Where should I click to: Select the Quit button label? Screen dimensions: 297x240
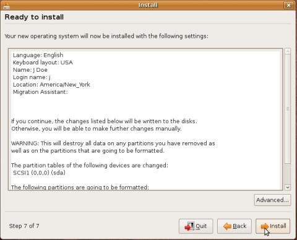(x=201, y=226)
